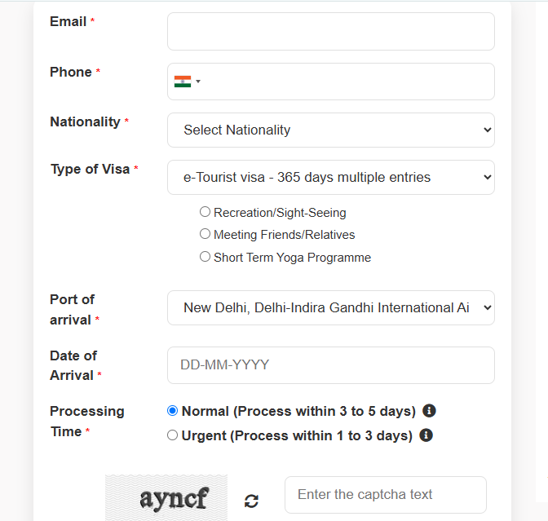Click the Email field label
548x521 pixels.
click(68, 22)
